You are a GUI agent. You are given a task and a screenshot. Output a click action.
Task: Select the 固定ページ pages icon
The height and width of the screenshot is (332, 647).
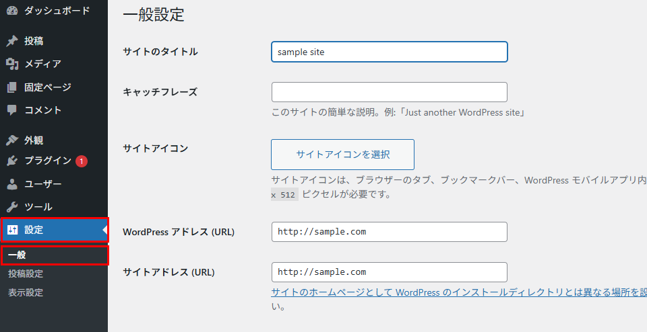pos(12,87)
